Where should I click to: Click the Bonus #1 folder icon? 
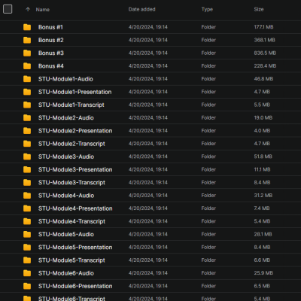(27, 27)
